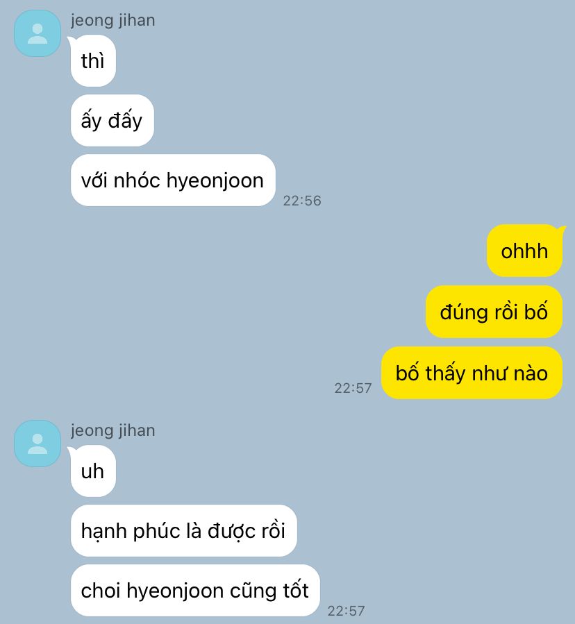The height and width of the screenshot is (624, 575).
Task: Select the 'hạnh phúc là được rồi' bubble
Action: pos(184,530)
